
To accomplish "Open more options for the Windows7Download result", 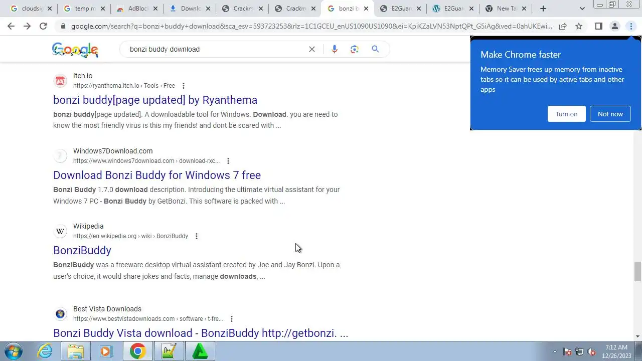I will coord(228,161).
